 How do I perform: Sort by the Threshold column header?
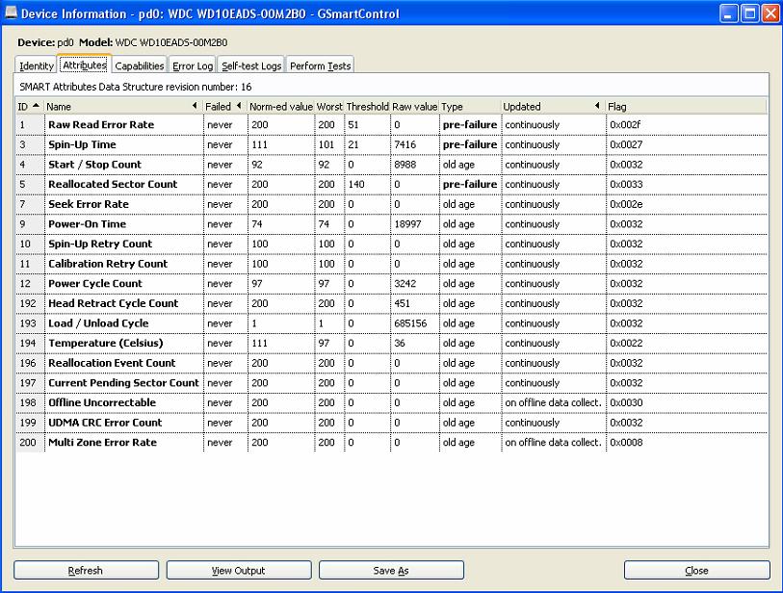pyautogui.click(x=367, y=106)
